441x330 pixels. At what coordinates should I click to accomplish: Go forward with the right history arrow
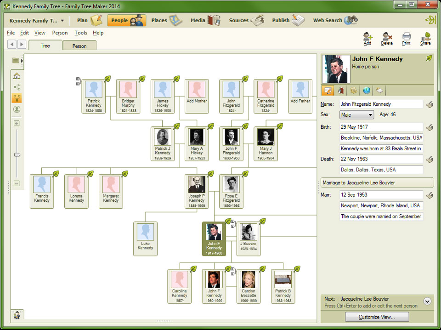(22, 44)
